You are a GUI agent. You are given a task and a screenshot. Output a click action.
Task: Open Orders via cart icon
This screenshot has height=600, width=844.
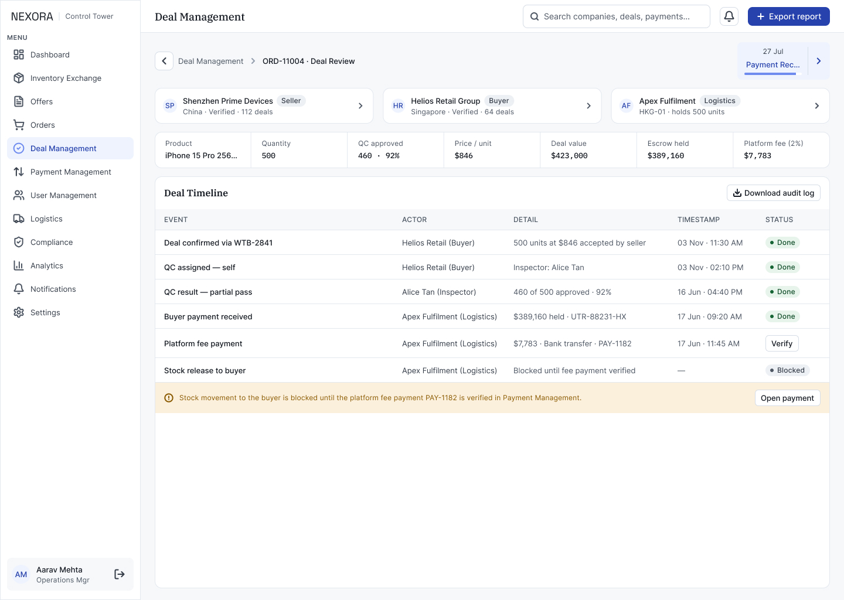[x=19, y=125]
